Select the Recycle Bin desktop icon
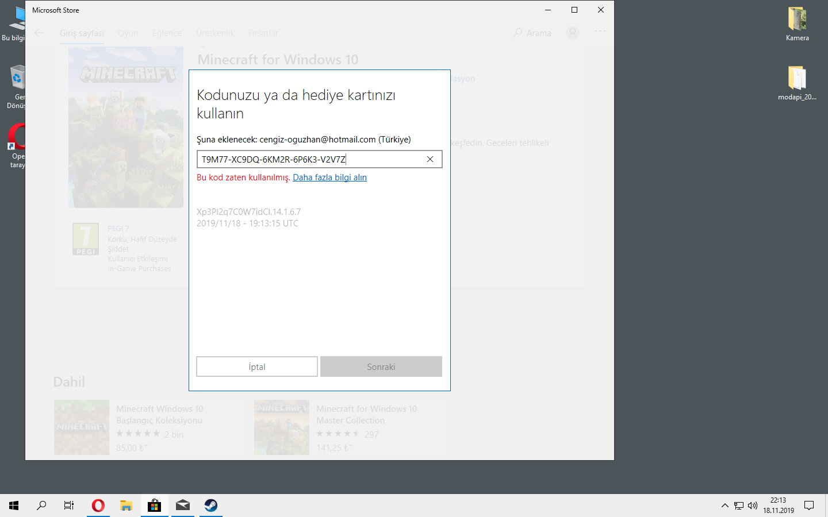The width and height of the screenshot is (828, 517). (x=17, y=86)
